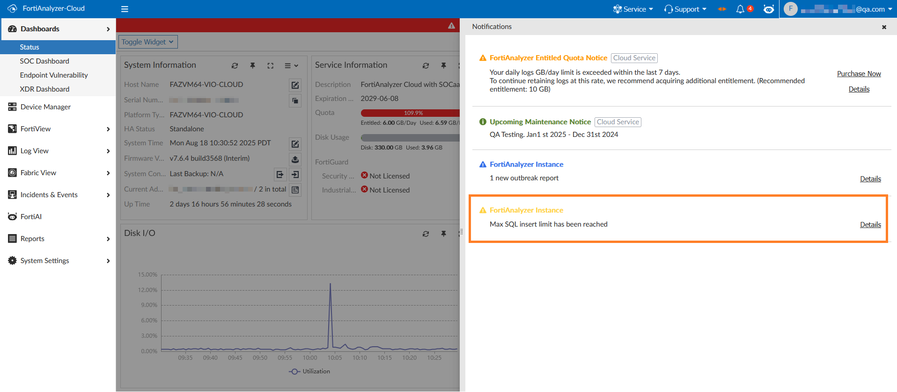
Task: Expand the FortiView sidebar section
Action: 58,129
